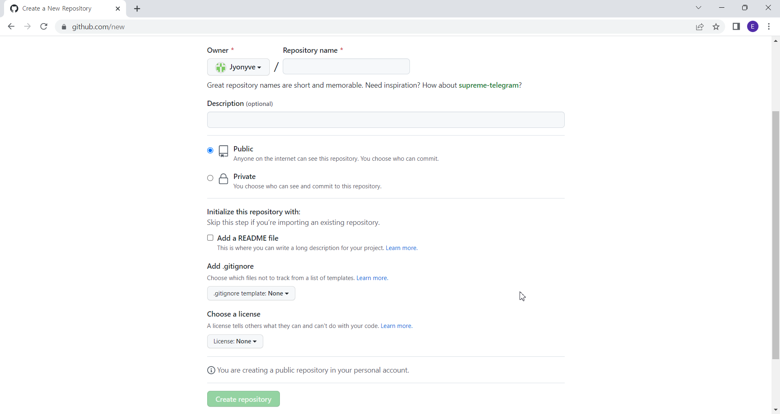Image resolution: width=780 pixels, height=414 pixels.
Task: Select the Private visibility radio button
Action: 210,178
